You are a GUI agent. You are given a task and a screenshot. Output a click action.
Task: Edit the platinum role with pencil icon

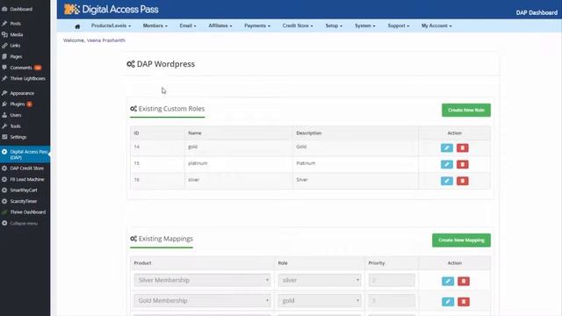coord(447,164)
